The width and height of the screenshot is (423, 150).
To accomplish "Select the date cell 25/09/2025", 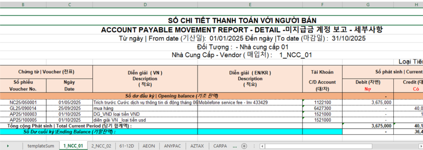I will [69, 108].
